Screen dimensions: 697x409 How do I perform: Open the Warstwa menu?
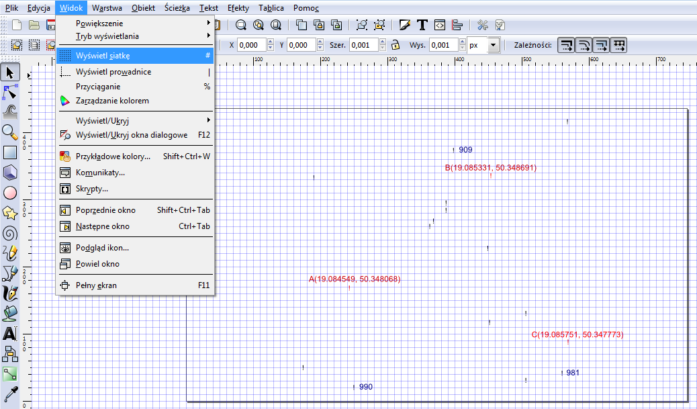pyautogui.click(x=107, y=8)
